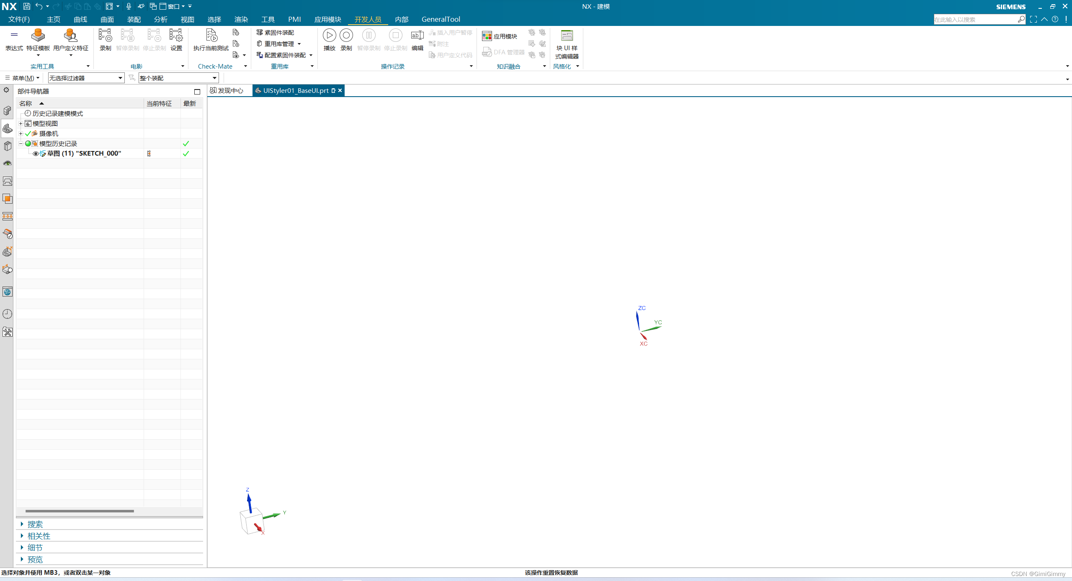Select 历史记录建模模式 tree row

point(58,113)
